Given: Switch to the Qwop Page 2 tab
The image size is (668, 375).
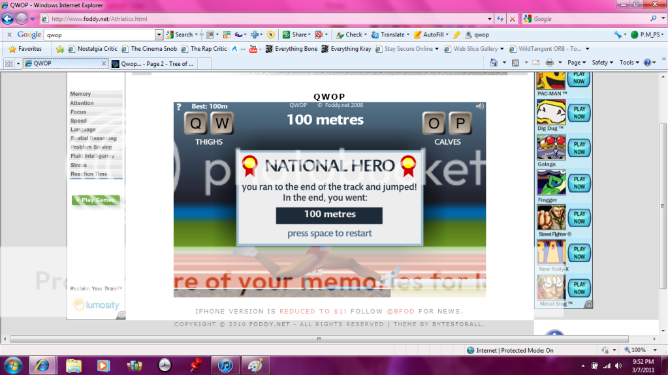Looking at the screenshot, I should [x=153, y=64].
